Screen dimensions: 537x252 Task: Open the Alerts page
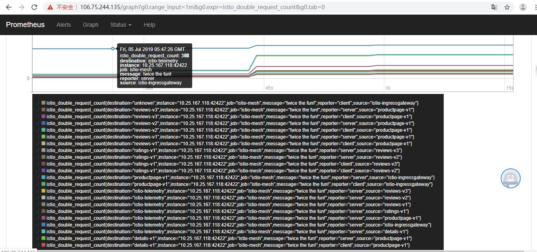(x=64, y=25)
